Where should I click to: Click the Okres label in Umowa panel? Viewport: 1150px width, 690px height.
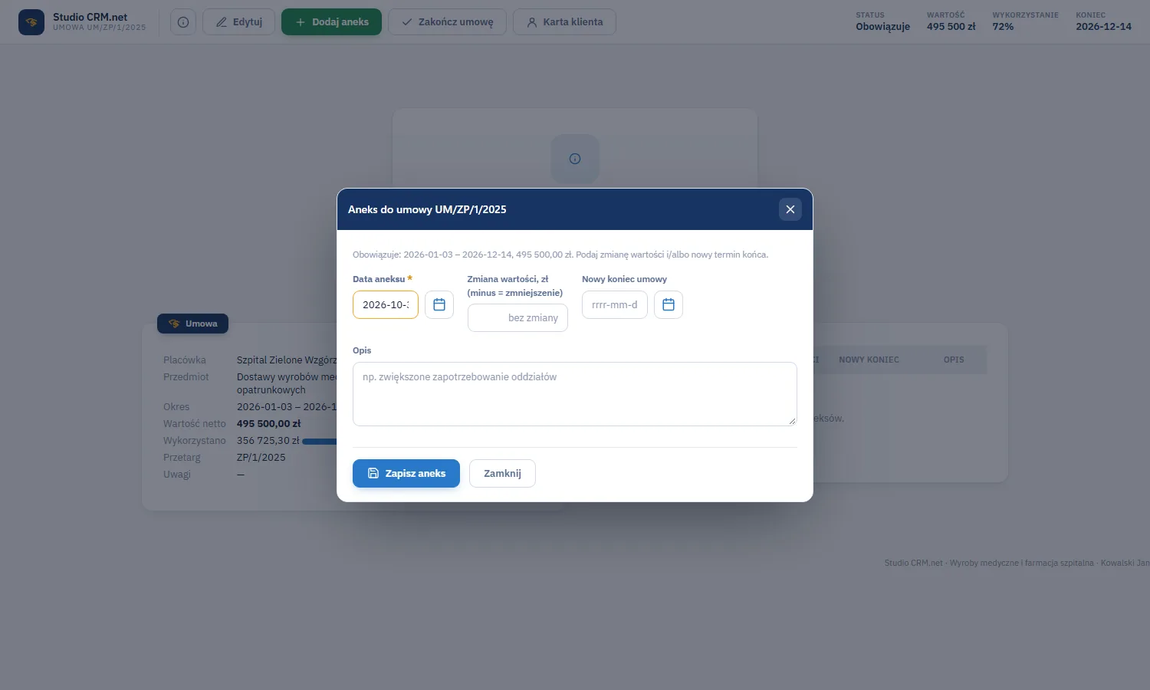176,407
